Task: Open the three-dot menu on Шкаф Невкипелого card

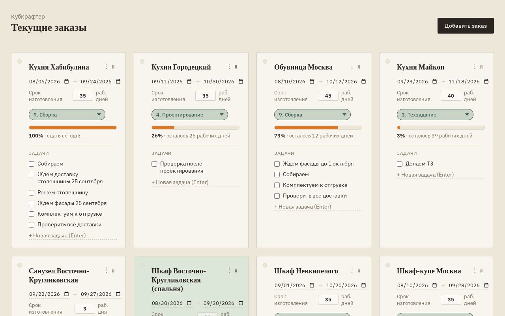Action: (x=352, y=270)
